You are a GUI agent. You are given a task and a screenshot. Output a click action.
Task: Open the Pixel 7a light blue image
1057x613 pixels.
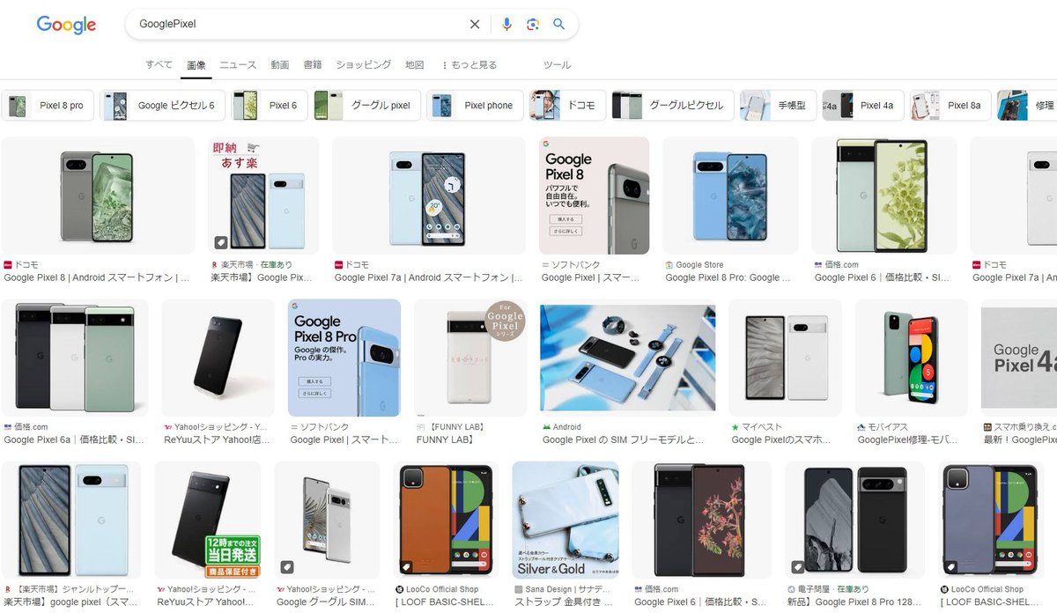click(x=429, y=196)
